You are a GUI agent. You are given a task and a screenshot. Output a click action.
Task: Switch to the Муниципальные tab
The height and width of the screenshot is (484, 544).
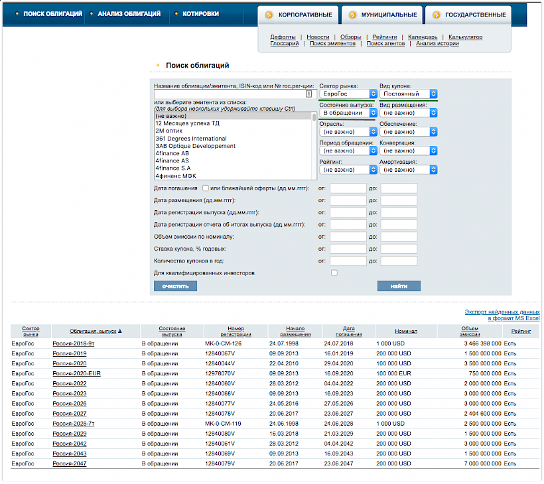(382, 15)
